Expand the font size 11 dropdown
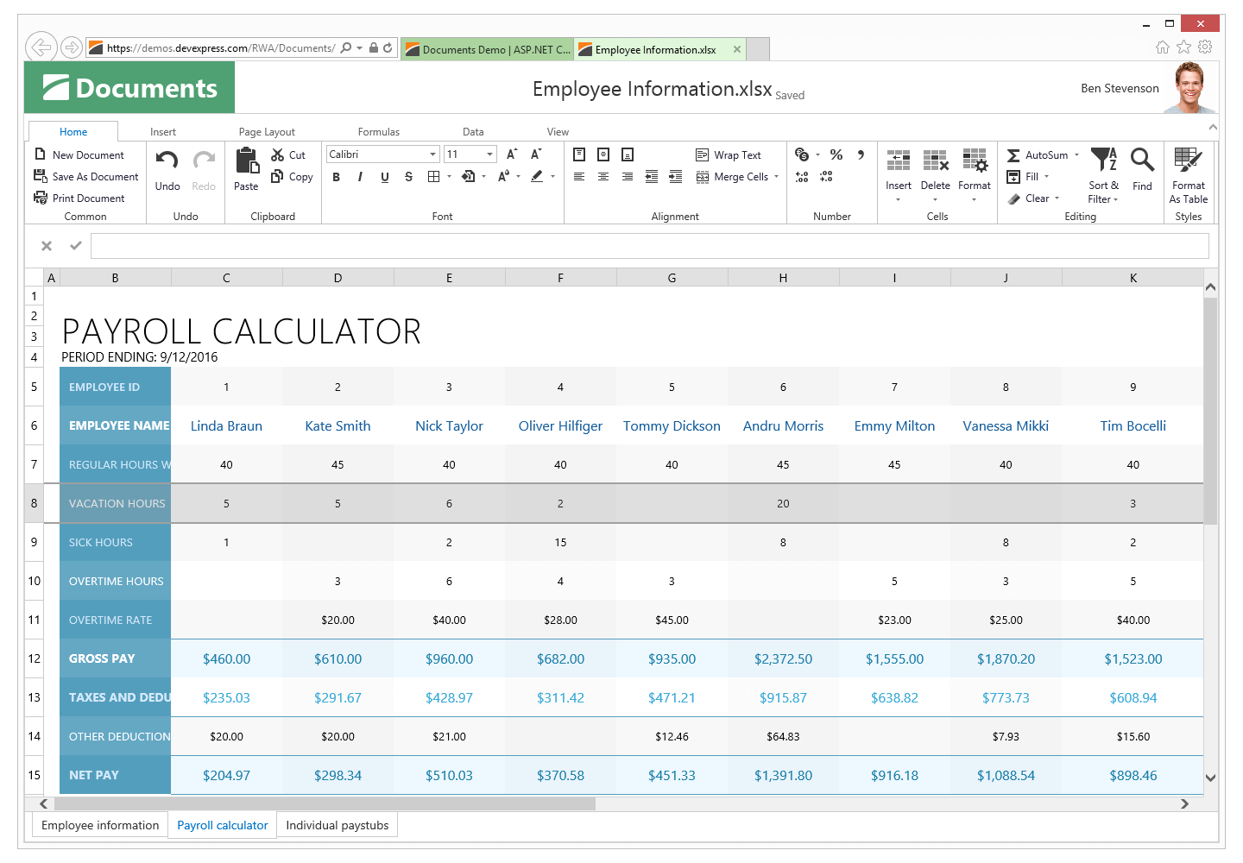1243x863 pixels. pos(489,154)
